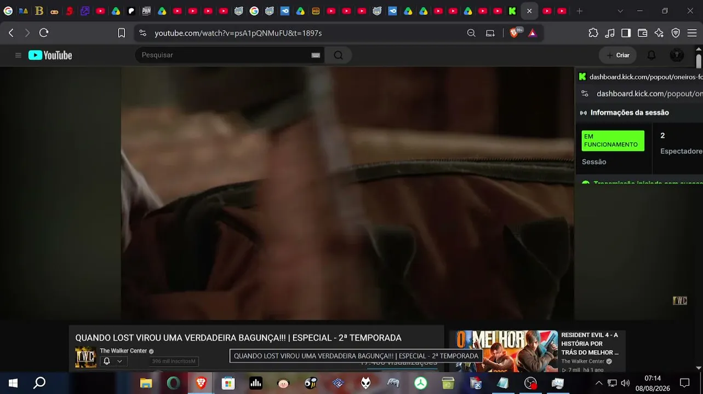Open YouTube's on-screen keyboard icon

(316, 55)
